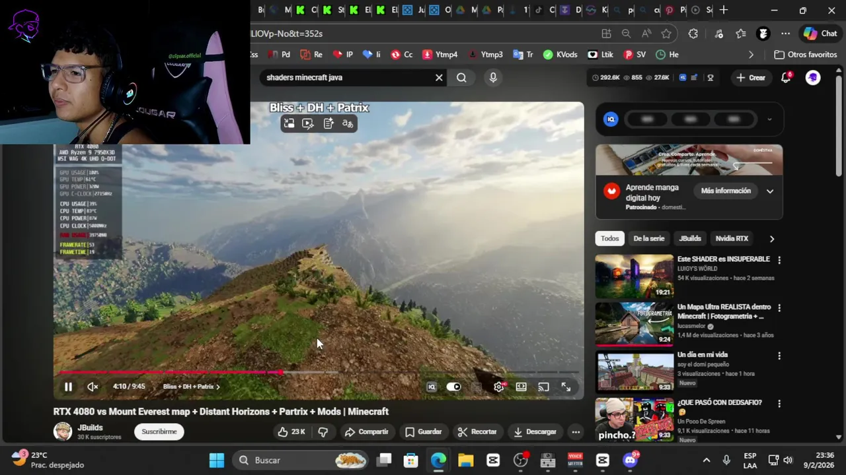This screenshot has width=846, height=475.
Task: Open 'Un día en mi vida' video title
Action: [x=702, y=355]
